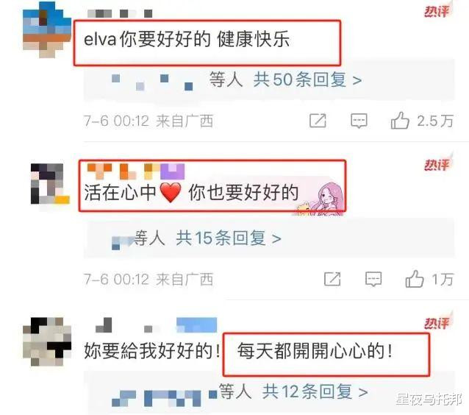Expand 共15条回复 replies

click(229, 238)
